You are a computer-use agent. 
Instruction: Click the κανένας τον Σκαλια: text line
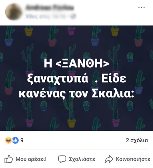[76, 94]
